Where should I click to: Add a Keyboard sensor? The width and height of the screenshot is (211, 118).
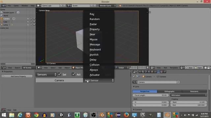(x=95, y=49)
